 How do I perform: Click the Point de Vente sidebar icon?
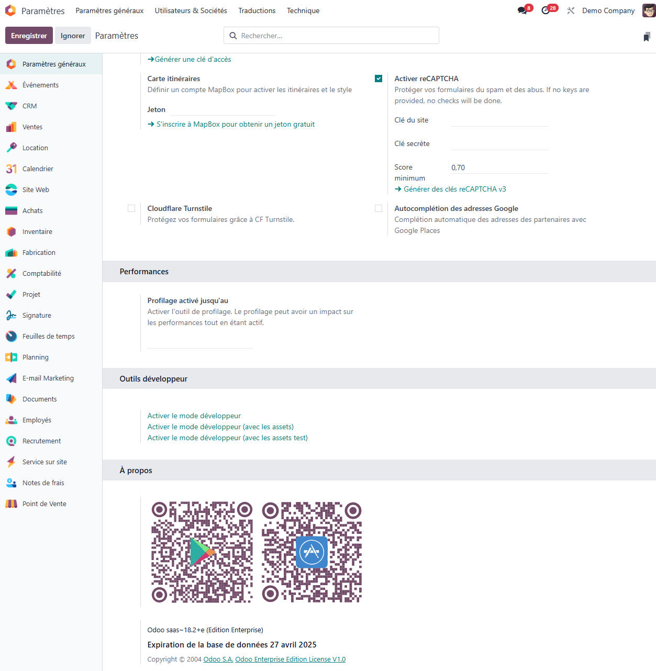coord(12,504)
